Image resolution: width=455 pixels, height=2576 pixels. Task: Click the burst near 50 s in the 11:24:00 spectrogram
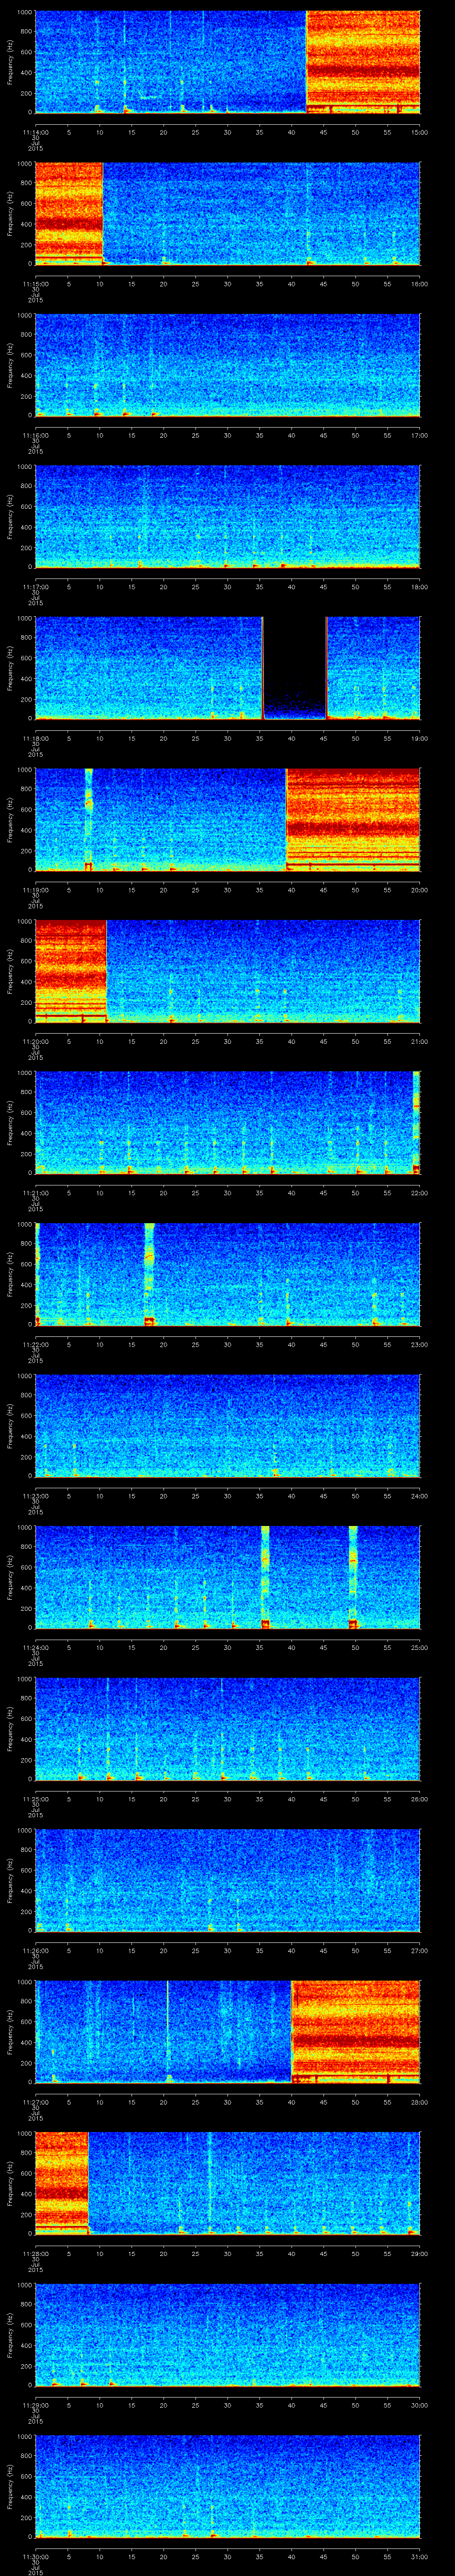point(353,1577)
